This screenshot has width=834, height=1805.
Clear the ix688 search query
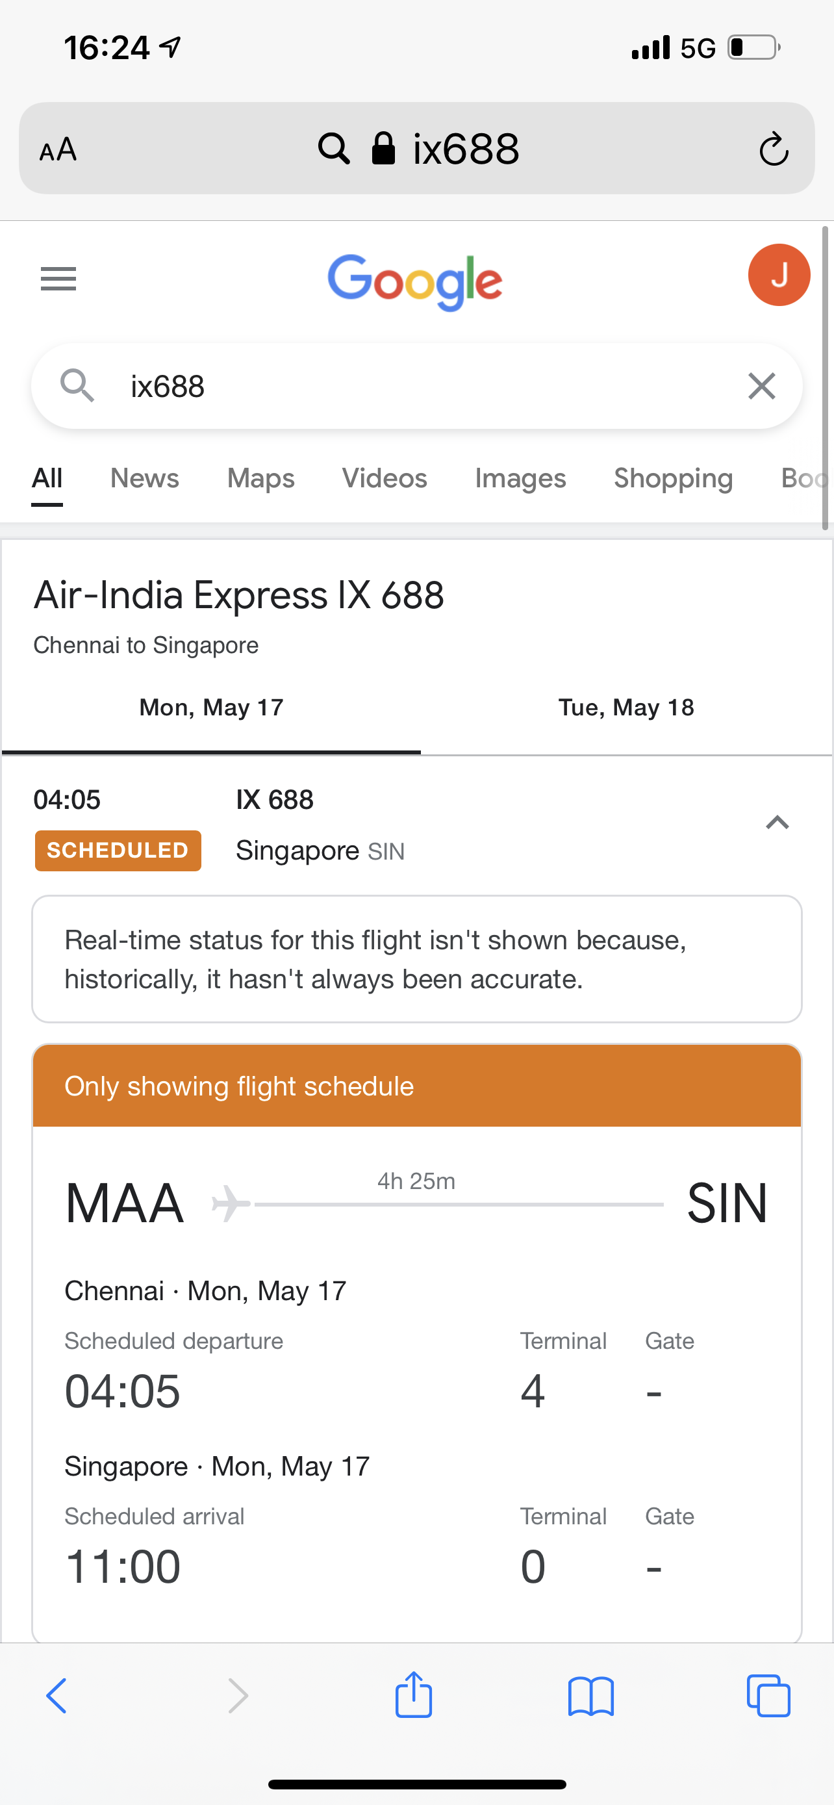coord(761,386)
